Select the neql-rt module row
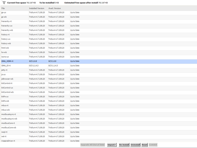 pyautogui.click(x=99, y=132)
